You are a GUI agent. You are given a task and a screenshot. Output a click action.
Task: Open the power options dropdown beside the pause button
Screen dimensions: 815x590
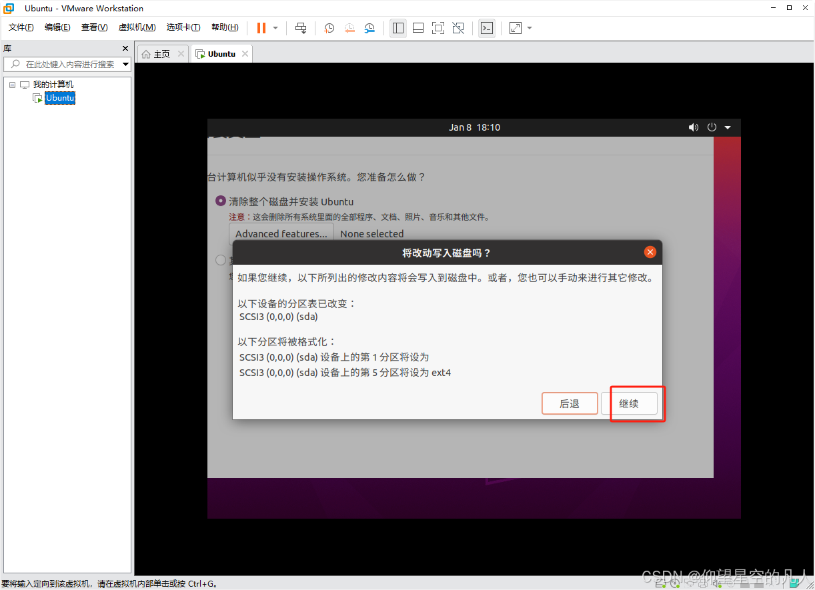[275, 28]
